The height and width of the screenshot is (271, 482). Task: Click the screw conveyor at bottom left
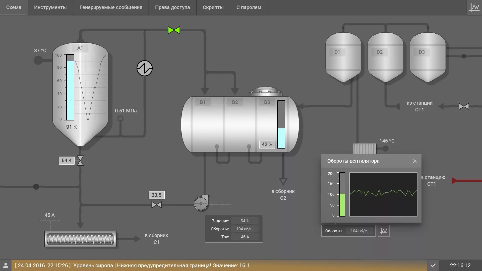point(80,239)
